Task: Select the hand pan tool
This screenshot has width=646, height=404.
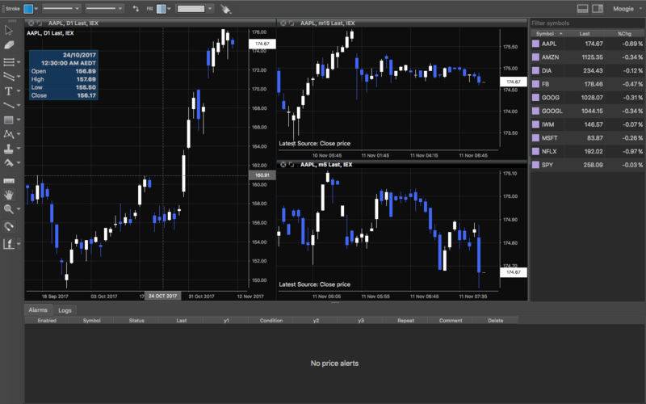Action: pyautogui.click(x=9, y=195)
